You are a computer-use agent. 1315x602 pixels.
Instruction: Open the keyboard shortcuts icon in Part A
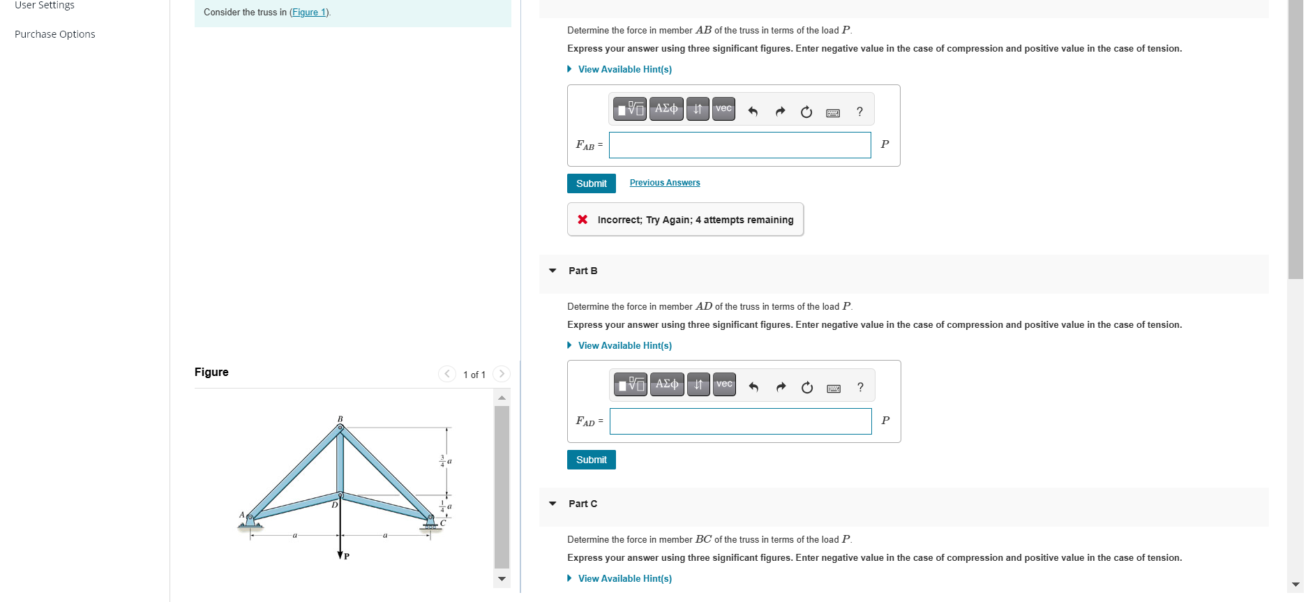832,112
